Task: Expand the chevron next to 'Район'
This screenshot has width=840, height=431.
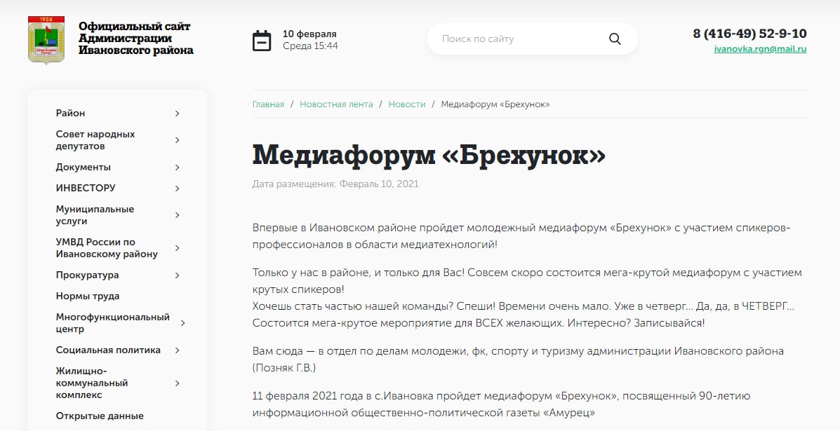Action: click(178, 114)
